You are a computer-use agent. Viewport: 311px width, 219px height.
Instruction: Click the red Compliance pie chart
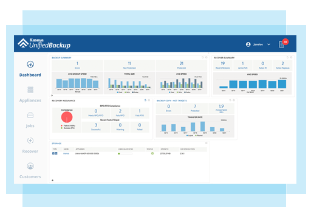[x=67, y=117]
